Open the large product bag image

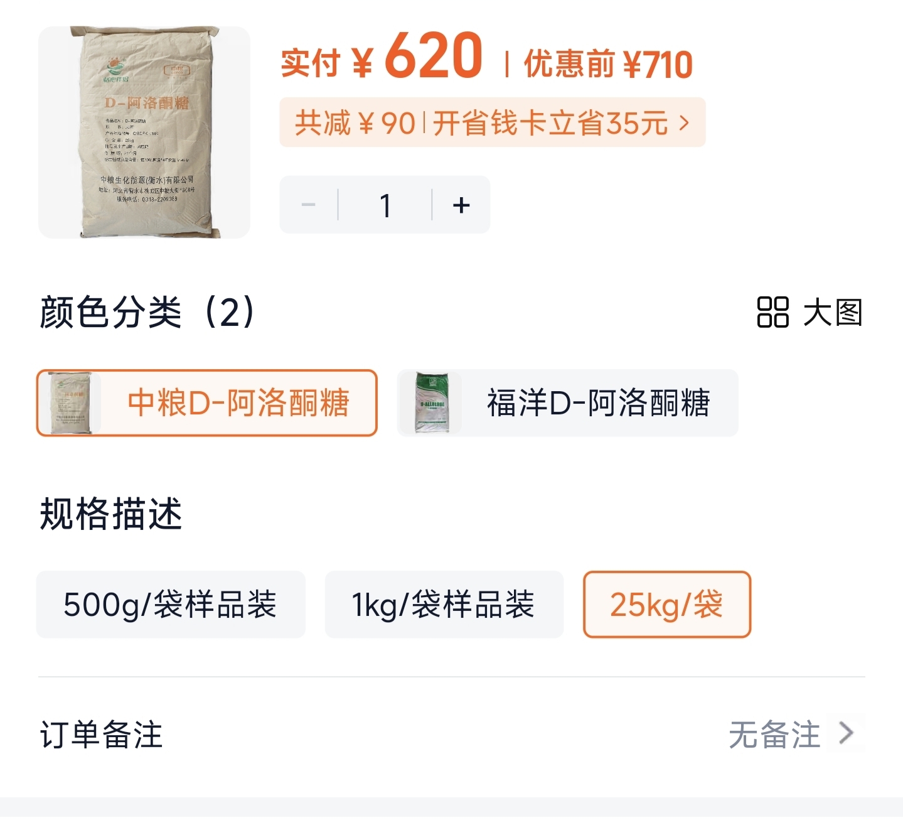144,132
